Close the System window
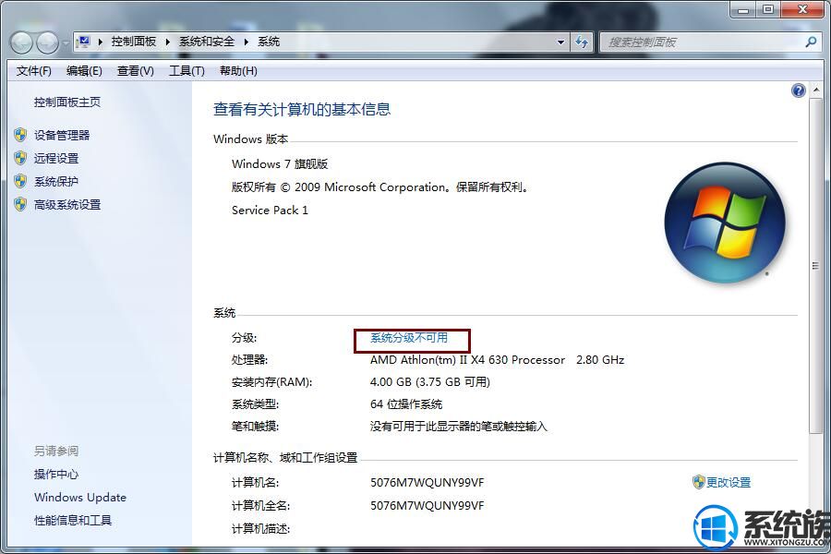Viewport: 831px width, 554px height. click(803, 9)
